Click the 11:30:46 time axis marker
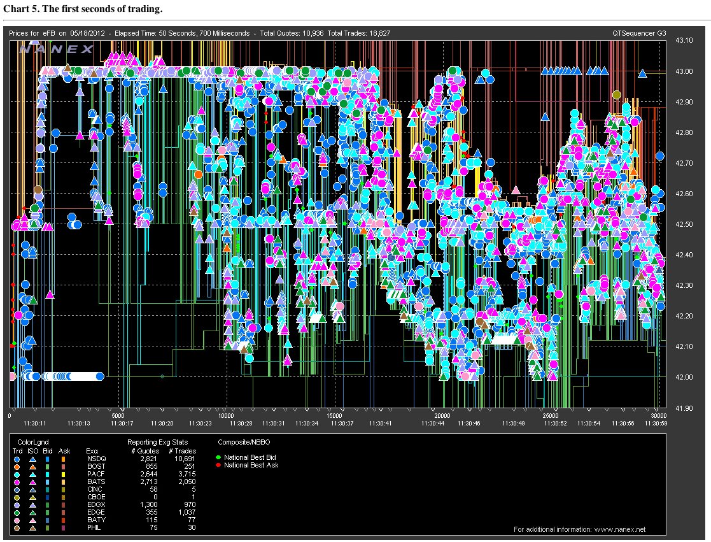Viewport: 711px width, 542px height. point(468,423)
